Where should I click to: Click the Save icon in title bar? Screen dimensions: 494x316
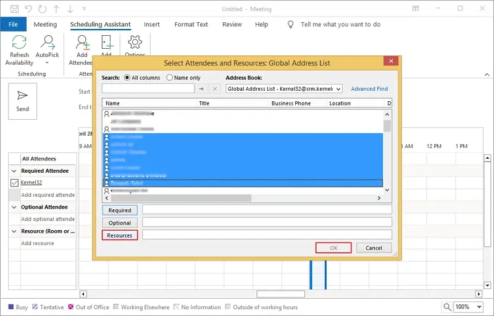[x=14, y=9]
